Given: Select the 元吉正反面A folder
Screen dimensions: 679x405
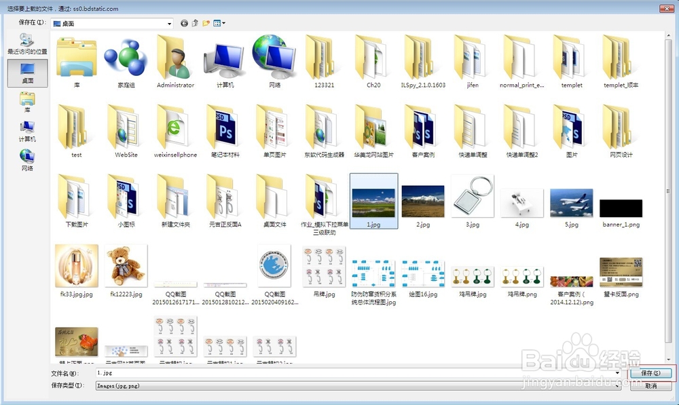Looking at the screenshot, I should pyautogui.click(x=225, y=201).
